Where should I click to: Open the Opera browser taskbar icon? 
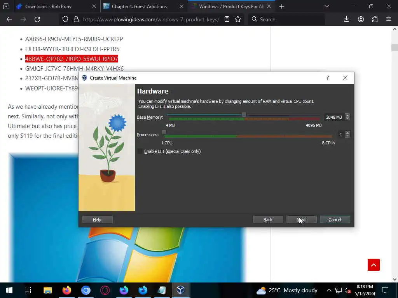click(105, 290)
